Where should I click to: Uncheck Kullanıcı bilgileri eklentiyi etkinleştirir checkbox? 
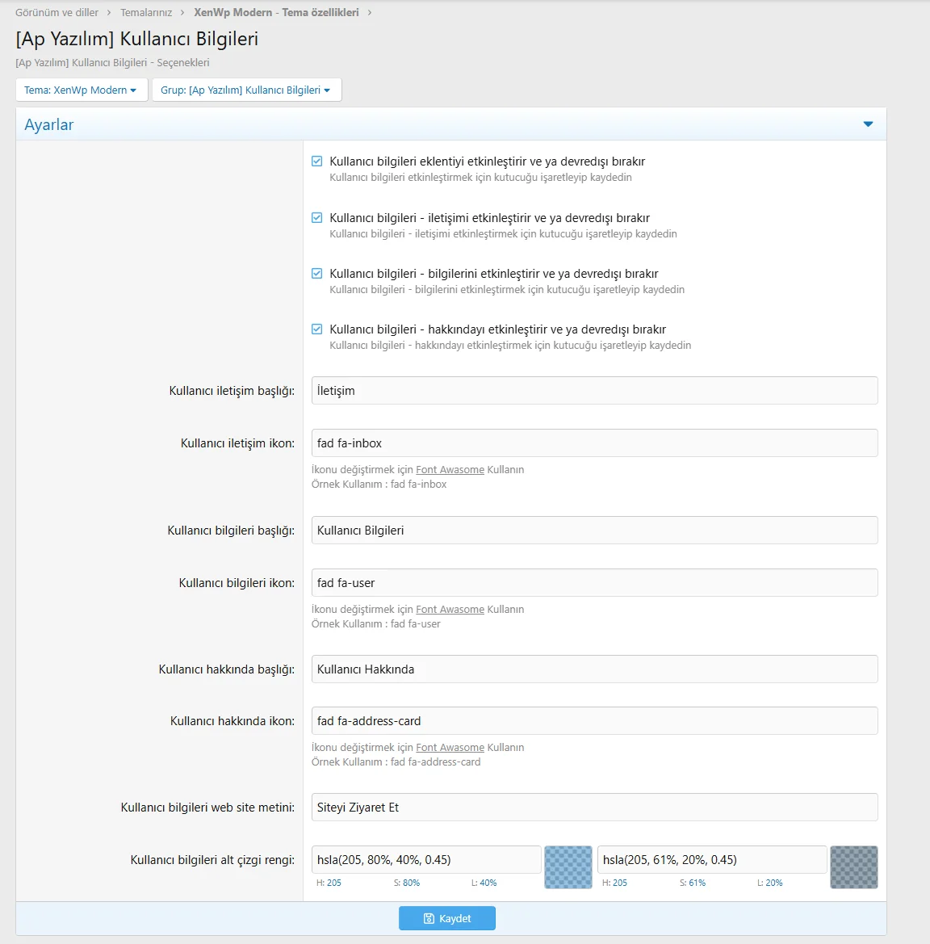click(317, 162)
